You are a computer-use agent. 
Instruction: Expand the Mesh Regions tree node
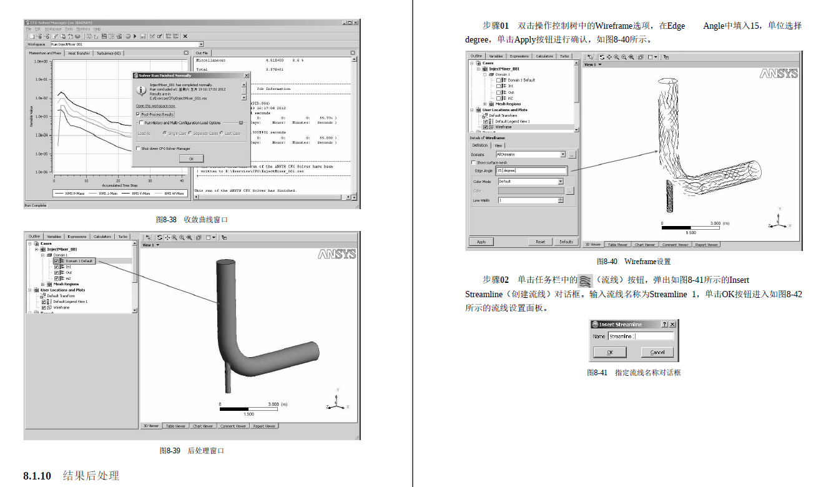click(484, 104)
